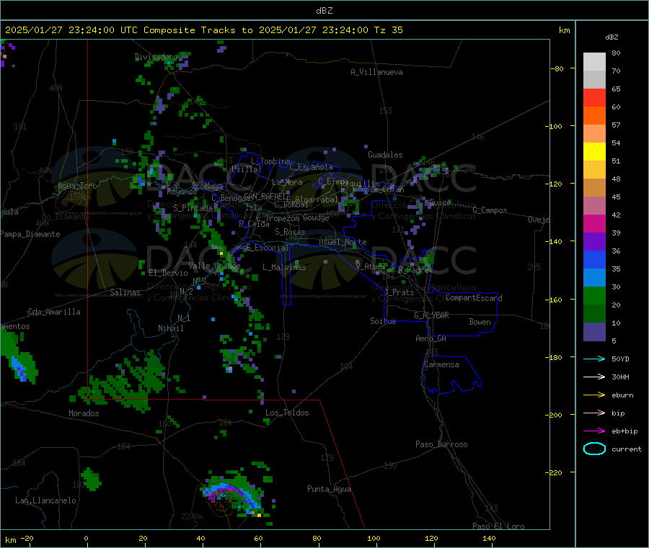Click the 100 tick on bottom km axis

point(374,538)
